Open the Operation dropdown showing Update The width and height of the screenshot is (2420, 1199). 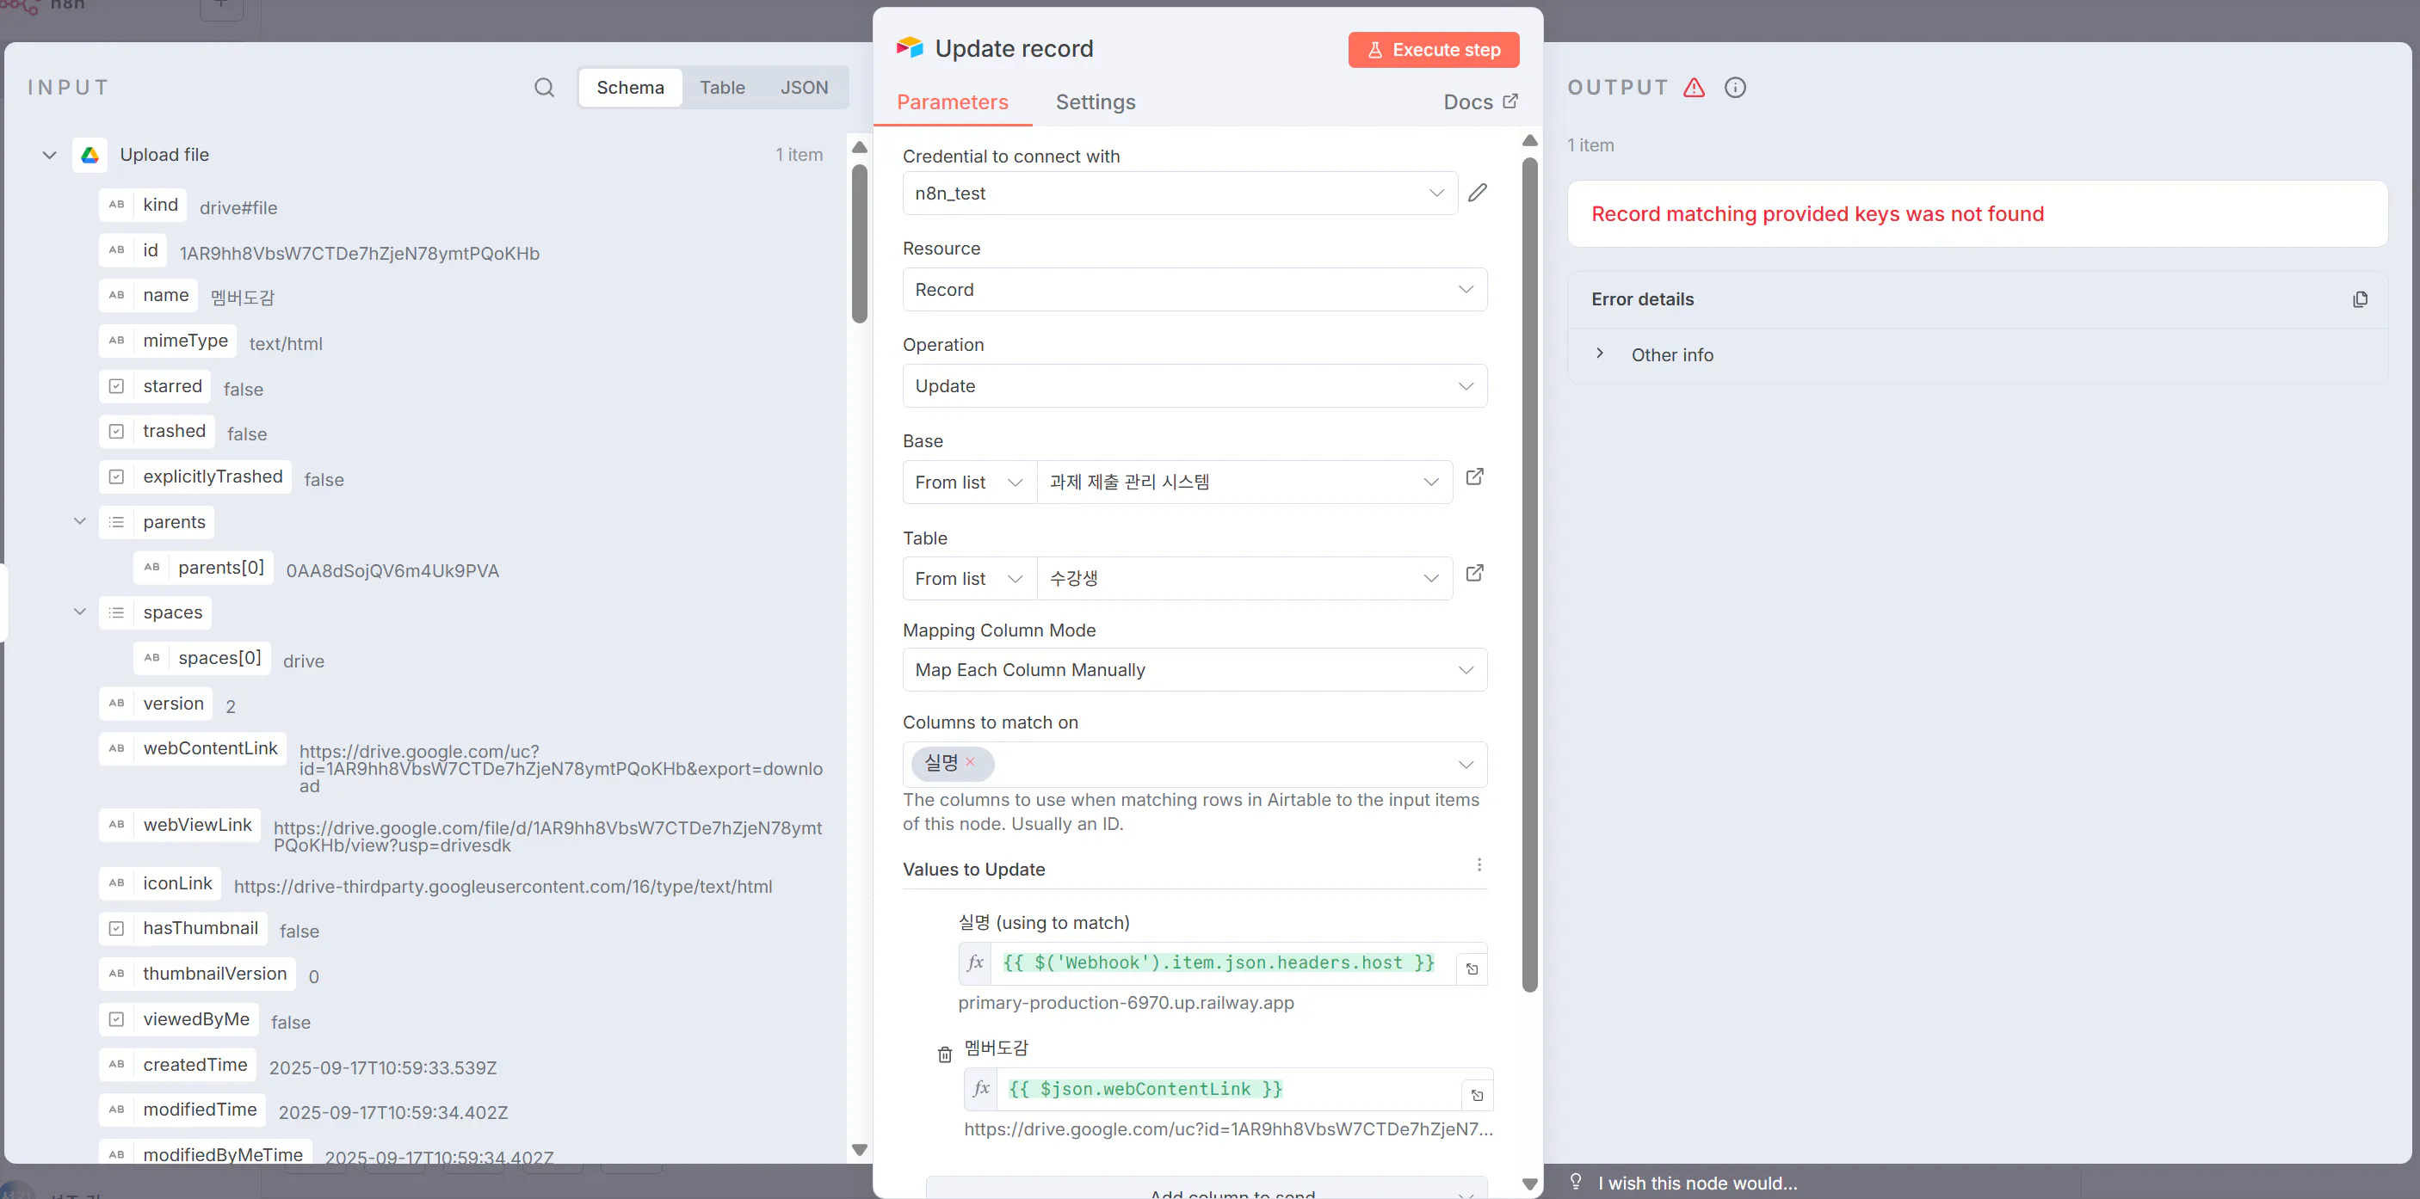(x=1193, y=386)
